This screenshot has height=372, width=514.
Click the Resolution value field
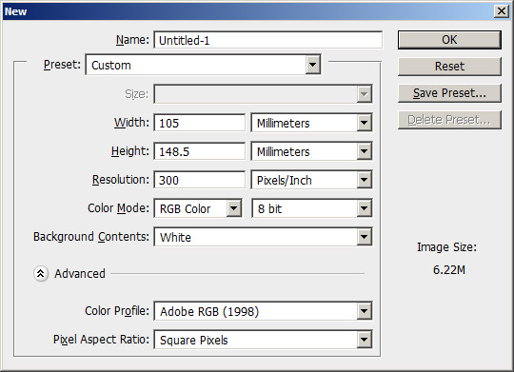tap(199, 180)
